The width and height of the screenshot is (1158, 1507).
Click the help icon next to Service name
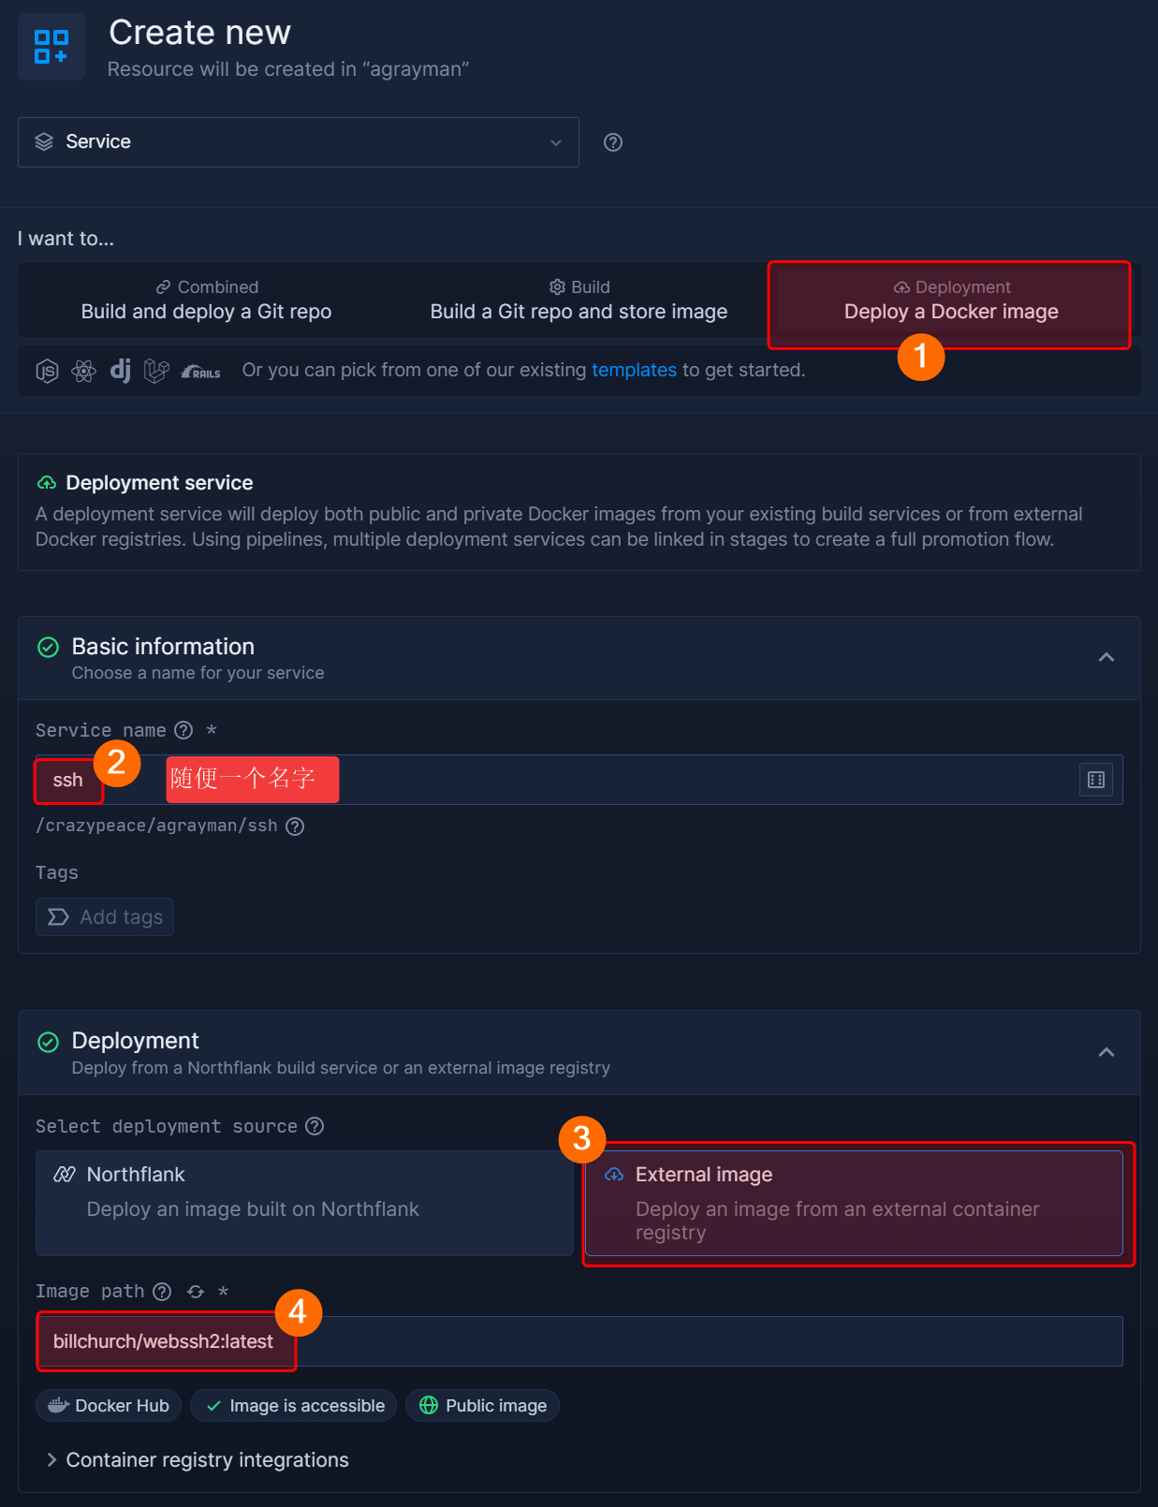pos(184,730)
